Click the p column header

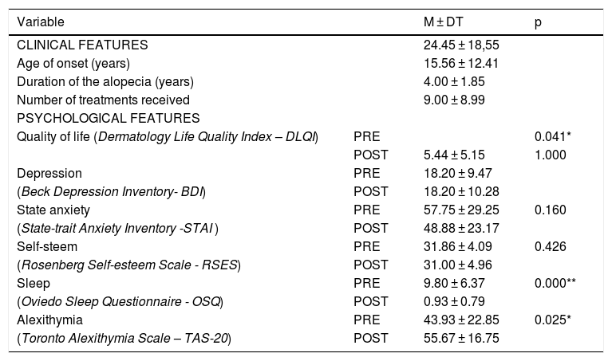click(x=537, y=22)
